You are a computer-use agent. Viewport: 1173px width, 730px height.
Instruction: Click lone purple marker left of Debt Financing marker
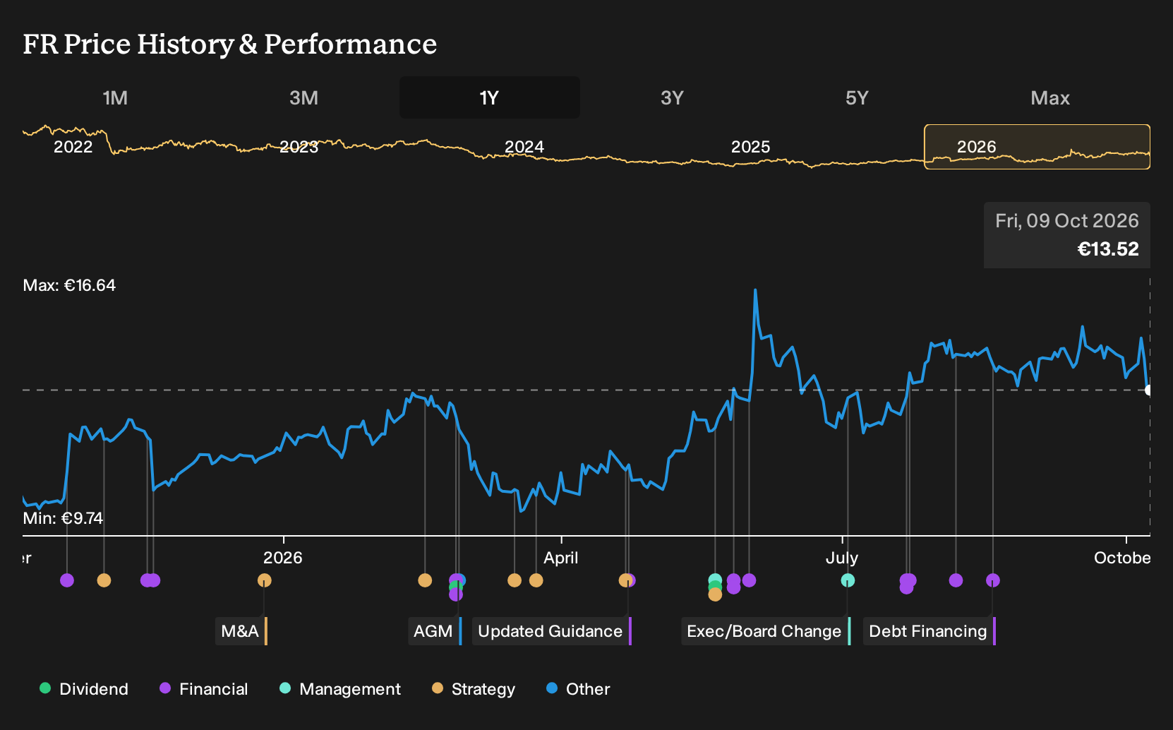click(956, 580)
